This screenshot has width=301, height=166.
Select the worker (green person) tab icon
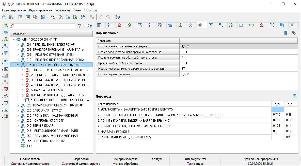pos(180,25)
